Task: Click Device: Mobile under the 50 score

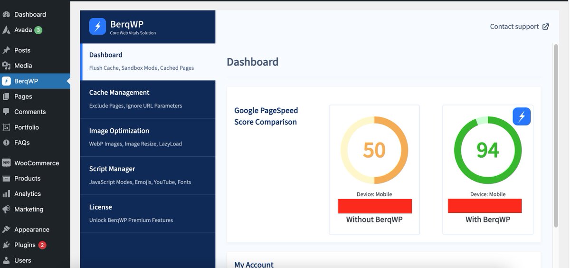Action: pyautogui.click(x=374, y=194)
